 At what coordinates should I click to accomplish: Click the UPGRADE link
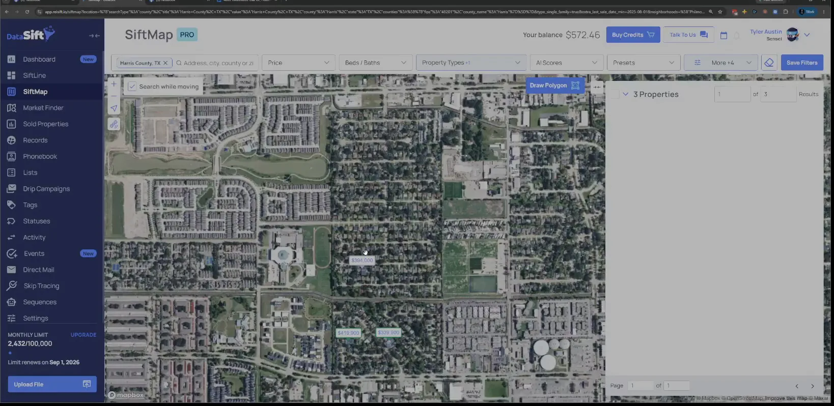coord(84,335)
